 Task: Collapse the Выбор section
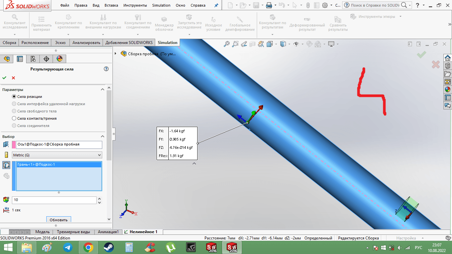(103, 137)
